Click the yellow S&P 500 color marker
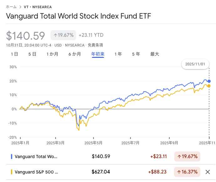 [x=12, y=172]
